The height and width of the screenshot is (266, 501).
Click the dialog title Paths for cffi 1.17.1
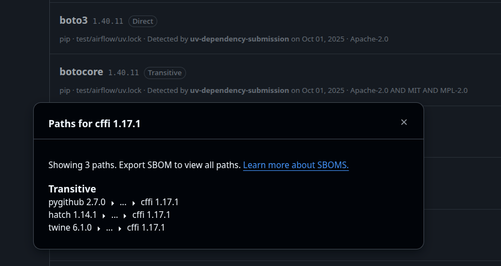click(x=95, y=123)
